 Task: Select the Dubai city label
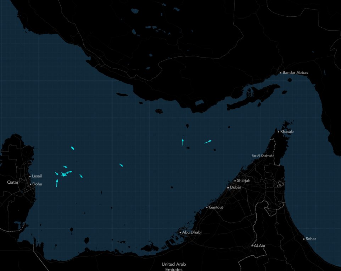pyautogui.click(x=235, y=187)
